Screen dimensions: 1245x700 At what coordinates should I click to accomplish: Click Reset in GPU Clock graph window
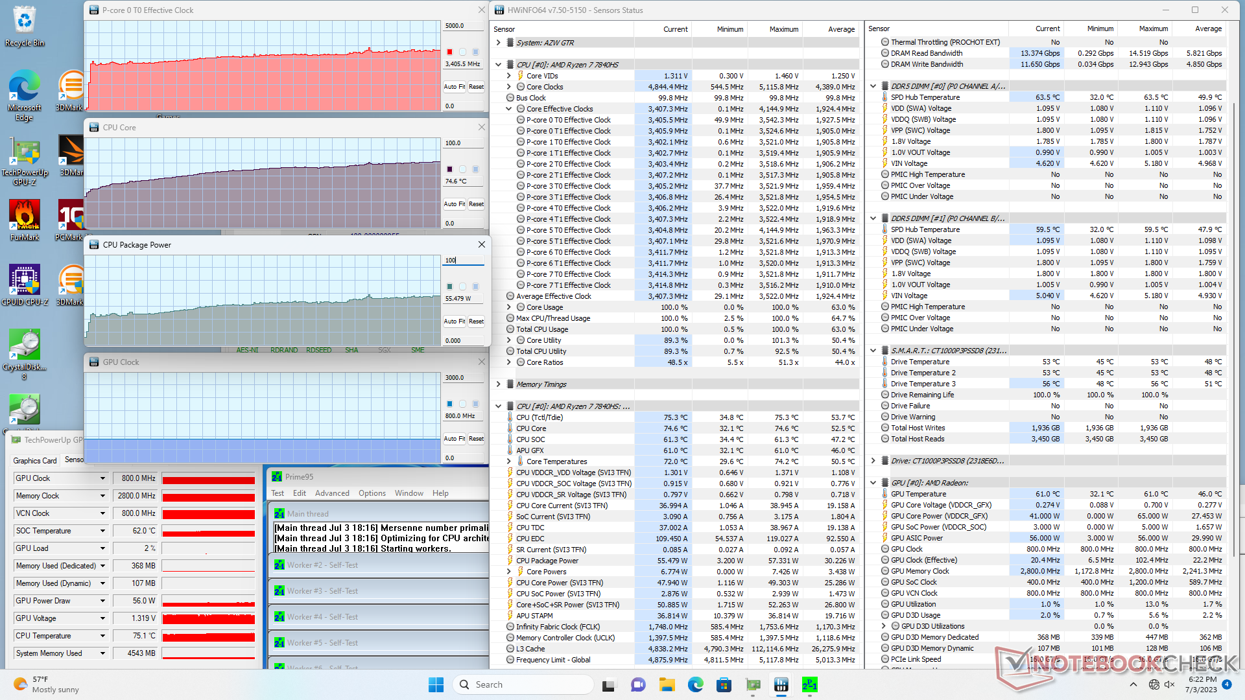point(476,439)
